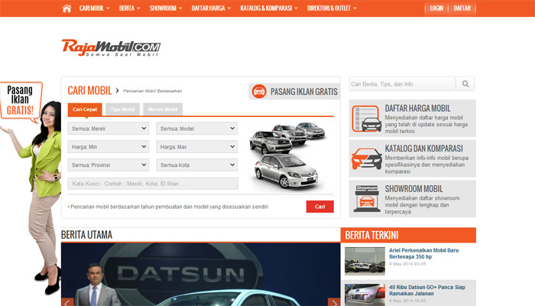Select the Cari Cepat tab
535x306 pixels.
[85, 109]
